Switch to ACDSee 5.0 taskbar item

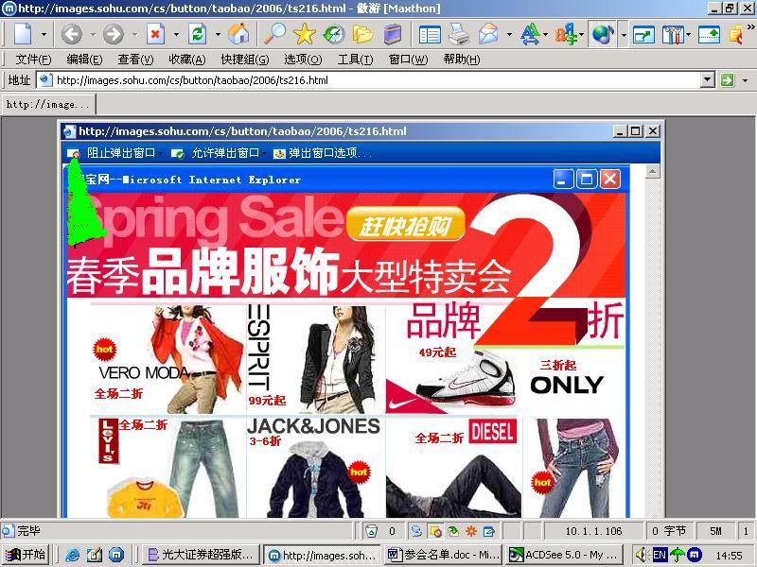pyautogui.click(x=563, y=555)
